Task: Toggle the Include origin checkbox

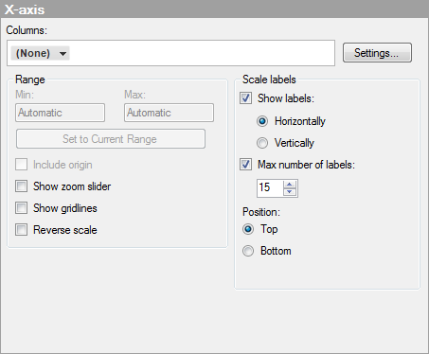Action: click(x=22, y=165)
